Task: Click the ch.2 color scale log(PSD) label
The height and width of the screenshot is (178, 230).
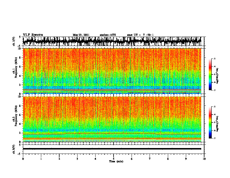Action: point(217,124)
